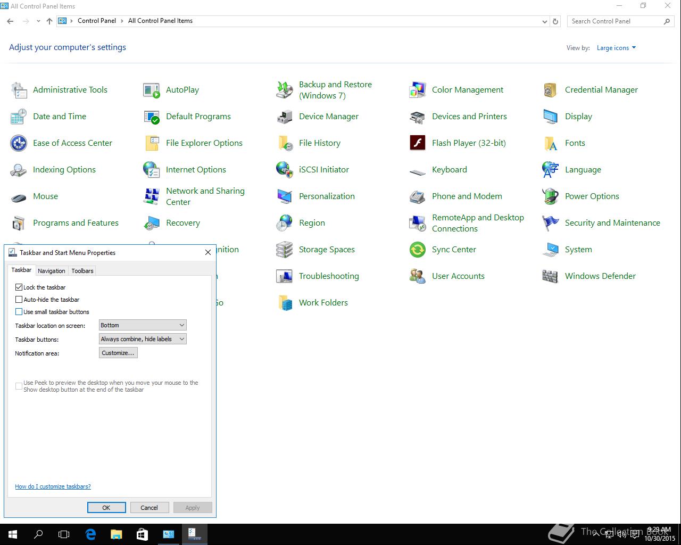Click Control Panel in address breadcrumb
This screenshot has height=545, width=681.
97,21
